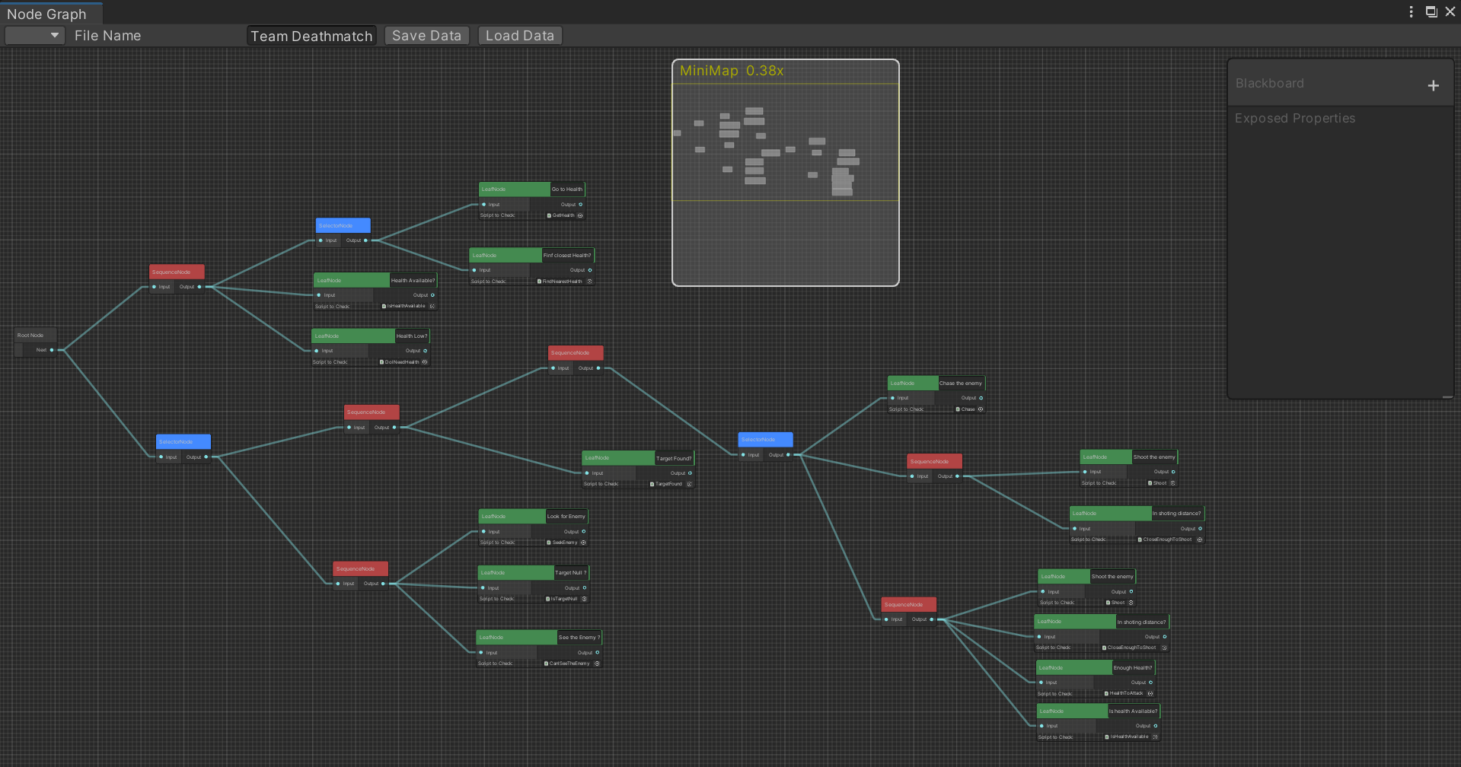Select LeafNode header of Look for Enemy node

512,517
